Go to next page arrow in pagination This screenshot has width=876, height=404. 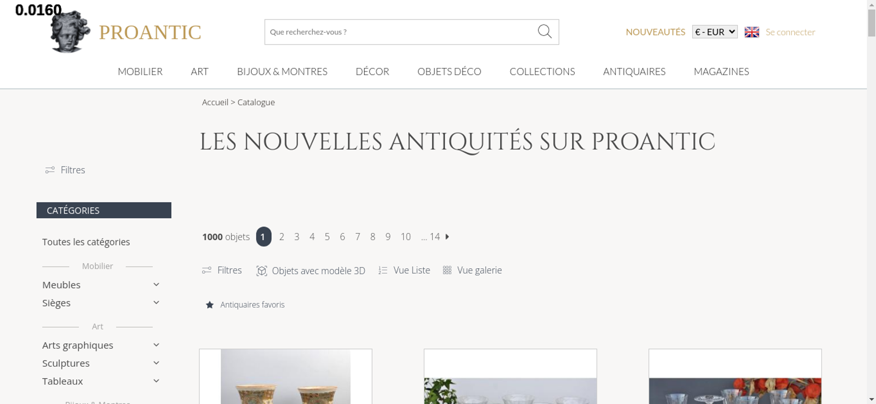pos(447,237)
